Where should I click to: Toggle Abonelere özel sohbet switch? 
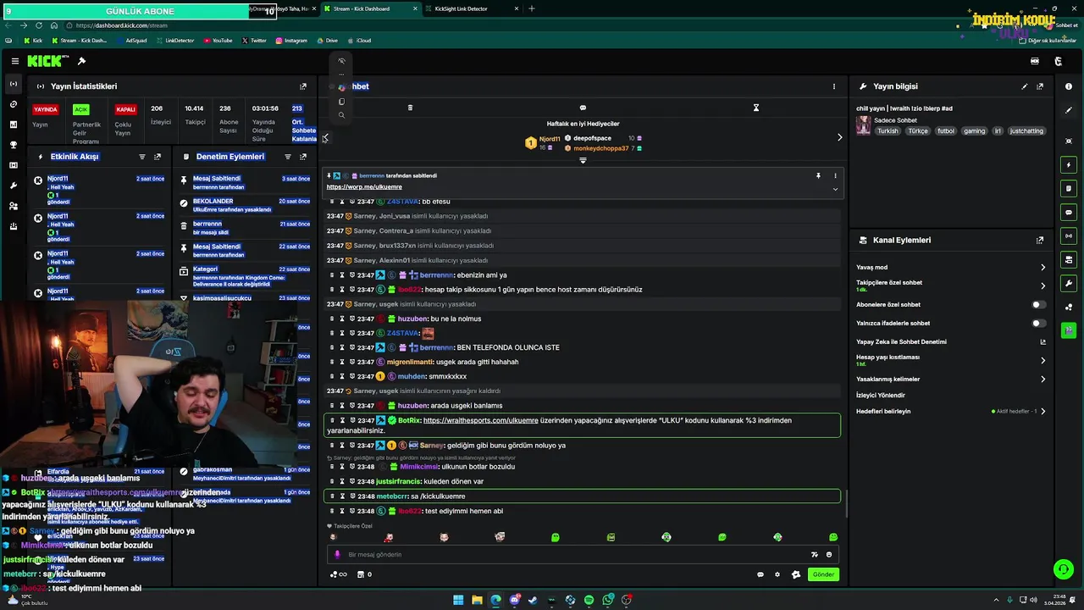coord(1038,304)
